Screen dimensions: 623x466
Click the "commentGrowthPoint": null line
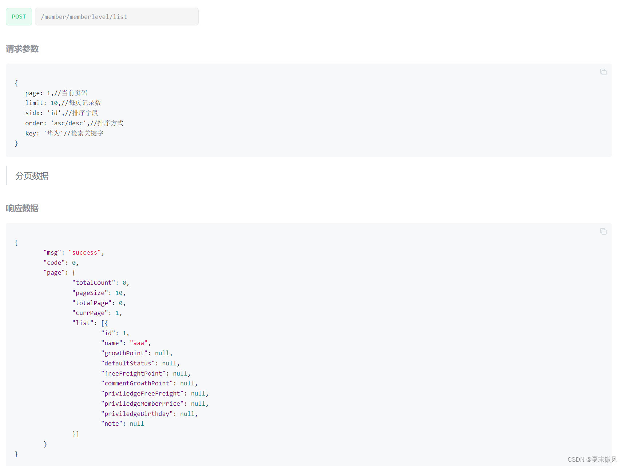tap(150, 383)
